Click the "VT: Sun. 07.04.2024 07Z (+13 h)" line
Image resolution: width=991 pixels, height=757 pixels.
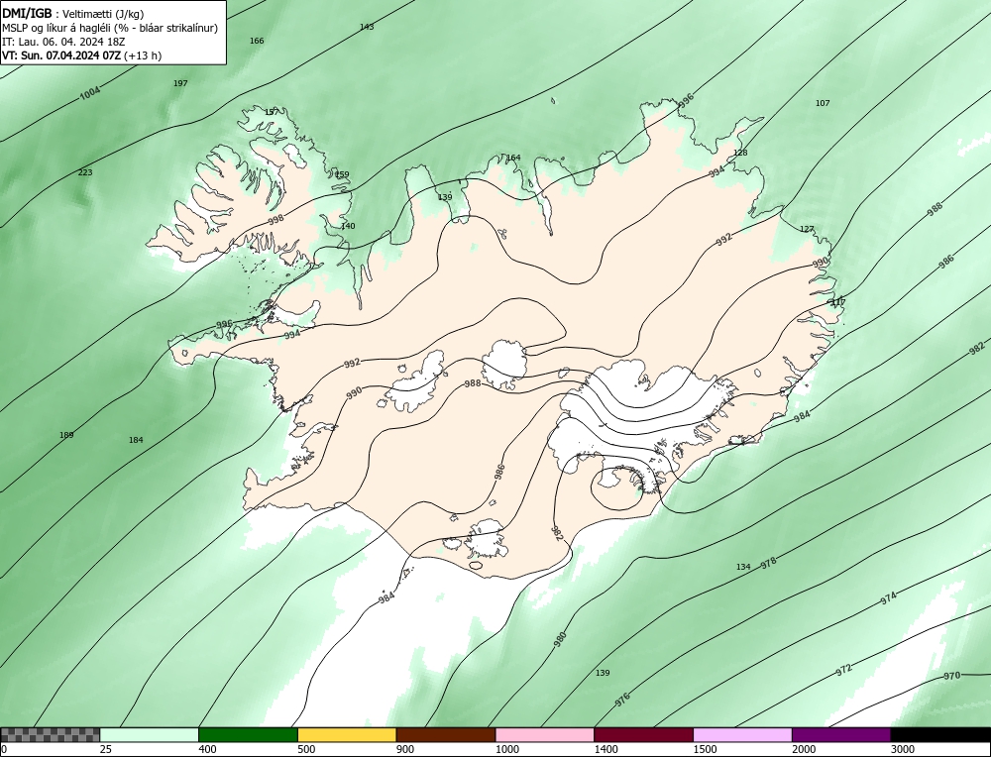coord(81,55)
